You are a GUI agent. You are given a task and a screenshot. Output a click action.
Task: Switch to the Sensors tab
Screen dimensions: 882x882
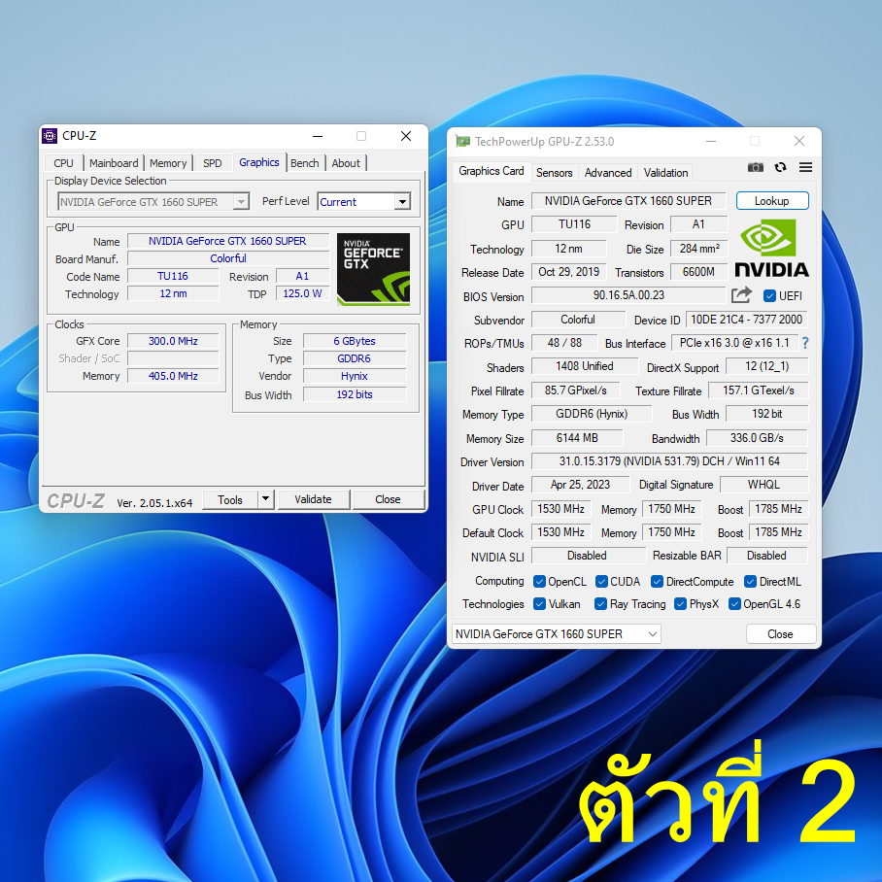(x=555, y=173)
